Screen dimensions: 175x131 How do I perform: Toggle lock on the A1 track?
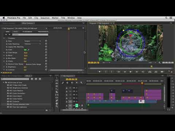coord(67,106)
